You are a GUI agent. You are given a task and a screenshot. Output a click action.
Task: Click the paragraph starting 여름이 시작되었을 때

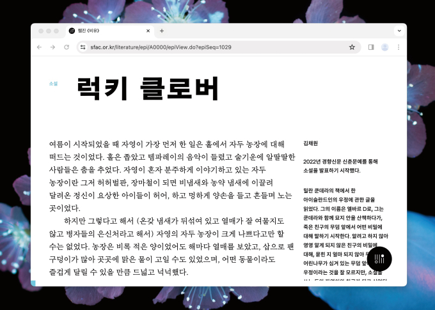171,176
